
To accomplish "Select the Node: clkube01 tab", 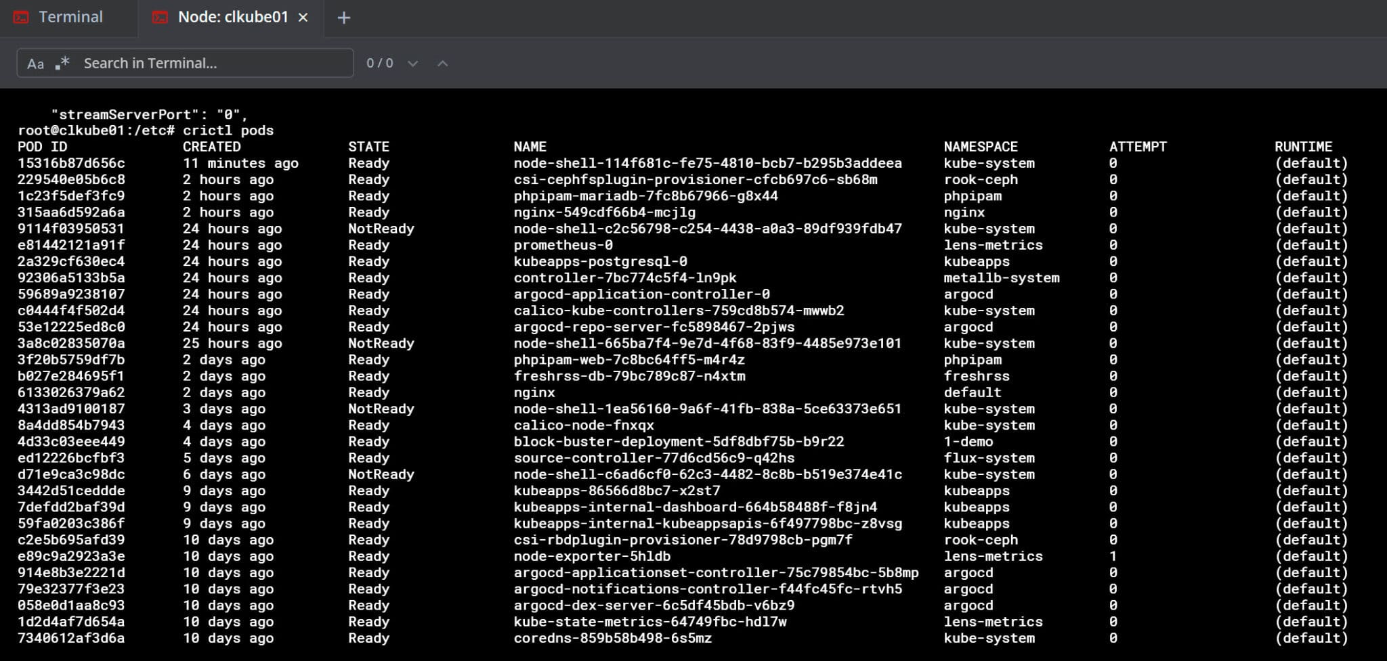I will pos(233,17).
